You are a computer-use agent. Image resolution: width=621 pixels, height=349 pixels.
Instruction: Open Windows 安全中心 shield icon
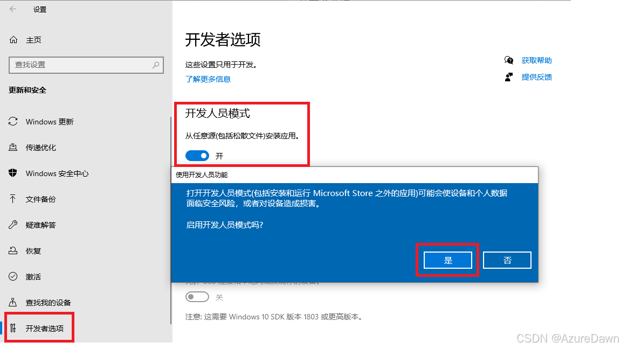point(13,173)
